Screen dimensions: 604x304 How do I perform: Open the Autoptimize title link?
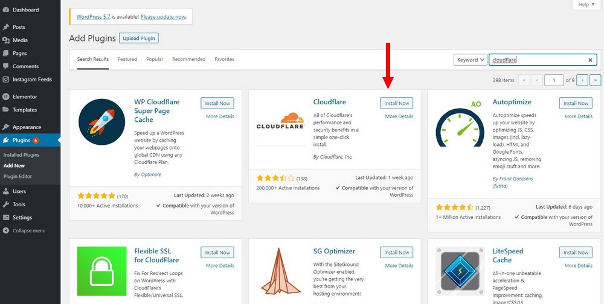point(512,102)
